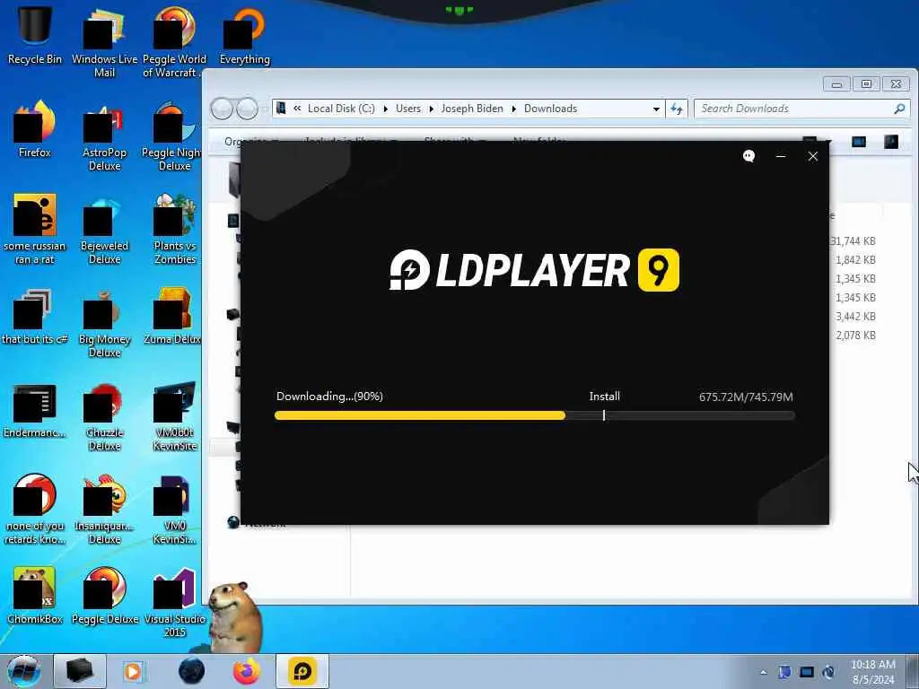The image size is (919, 689).
Task: Click the yellow download progress bar
Action: point(420,415)
